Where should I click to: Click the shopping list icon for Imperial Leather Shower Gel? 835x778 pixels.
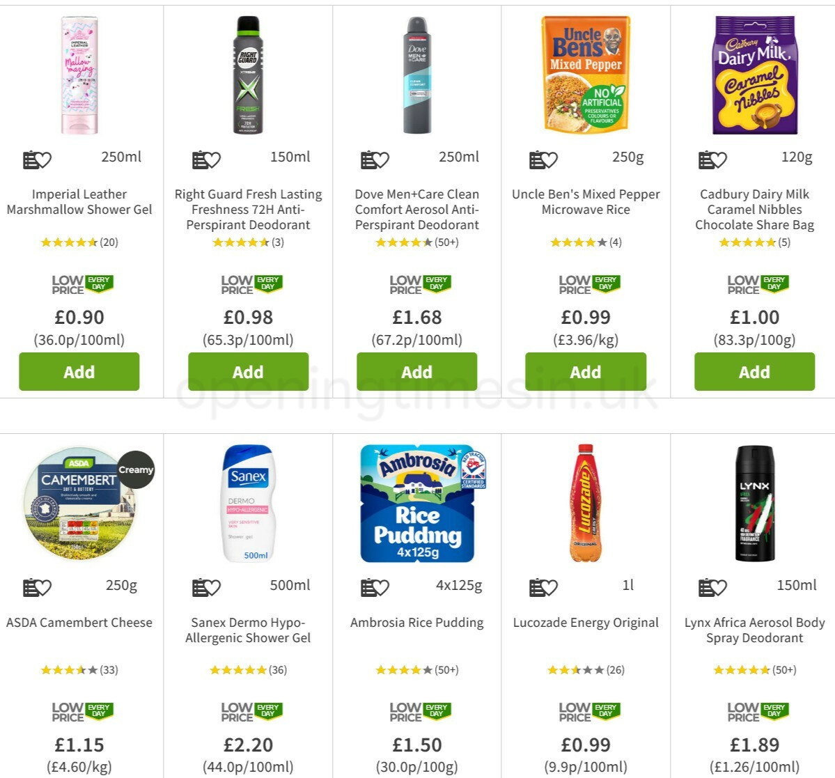(x=30, y=159)
